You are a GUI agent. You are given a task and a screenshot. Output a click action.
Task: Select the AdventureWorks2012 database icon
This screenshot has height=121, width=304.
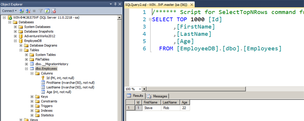(x=20, y=36)
